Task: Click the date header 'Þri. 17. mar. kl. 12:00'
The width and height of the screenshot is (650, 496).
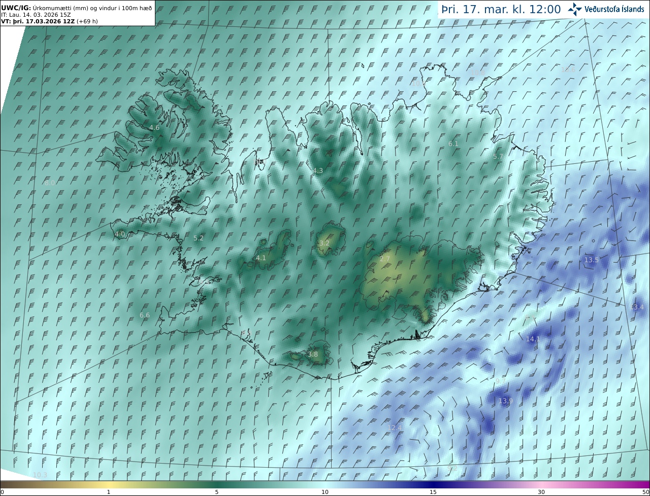Action: tap(501, 10)
